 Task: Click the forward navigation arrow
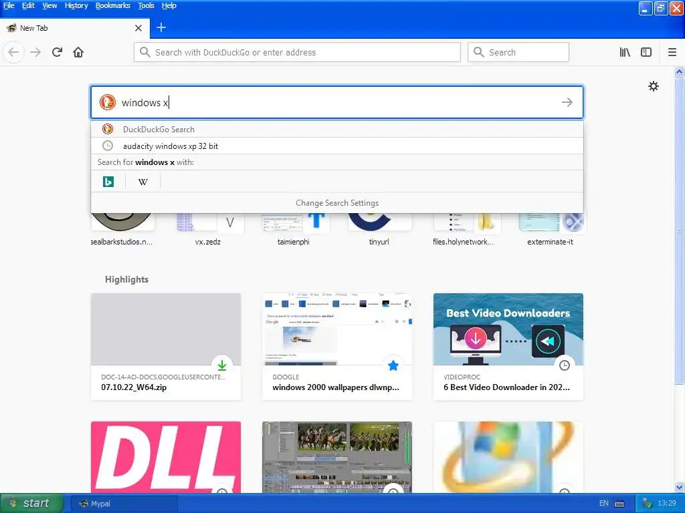[35, 52]
